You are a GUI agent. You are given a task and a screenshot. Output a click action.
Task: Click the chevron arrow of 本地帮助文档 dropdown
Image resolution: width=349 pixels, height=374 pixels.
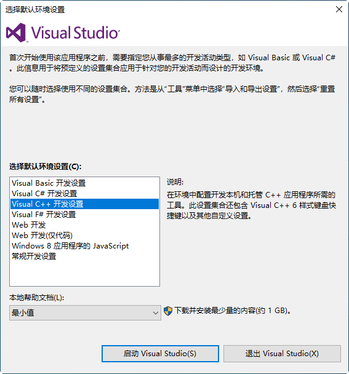pyautogui.click(x=156, y=312)
